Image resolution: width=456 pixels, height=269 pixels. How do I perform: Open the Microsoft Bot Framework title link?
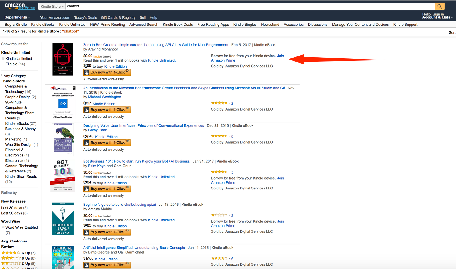tap(184, 88)
